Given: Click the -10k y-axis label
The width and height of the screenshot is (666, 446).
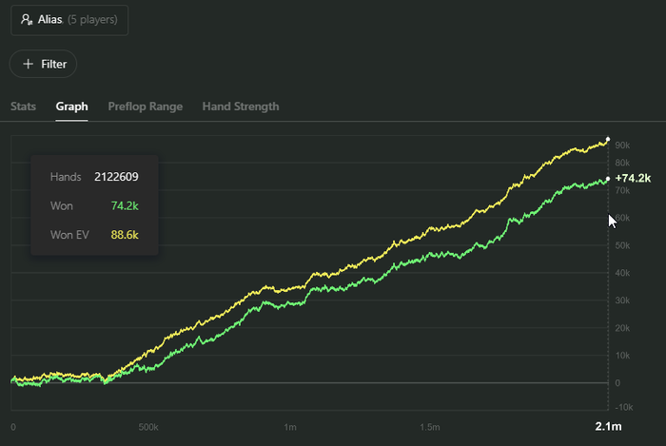Looking at the screenshot, I should coord(624,406).
